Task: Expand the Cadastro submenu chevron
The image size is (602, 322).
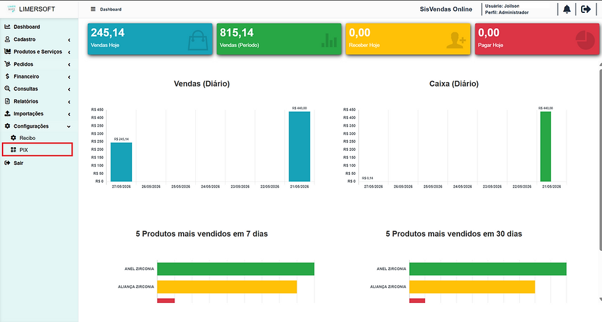Action: tap(69, 40)
